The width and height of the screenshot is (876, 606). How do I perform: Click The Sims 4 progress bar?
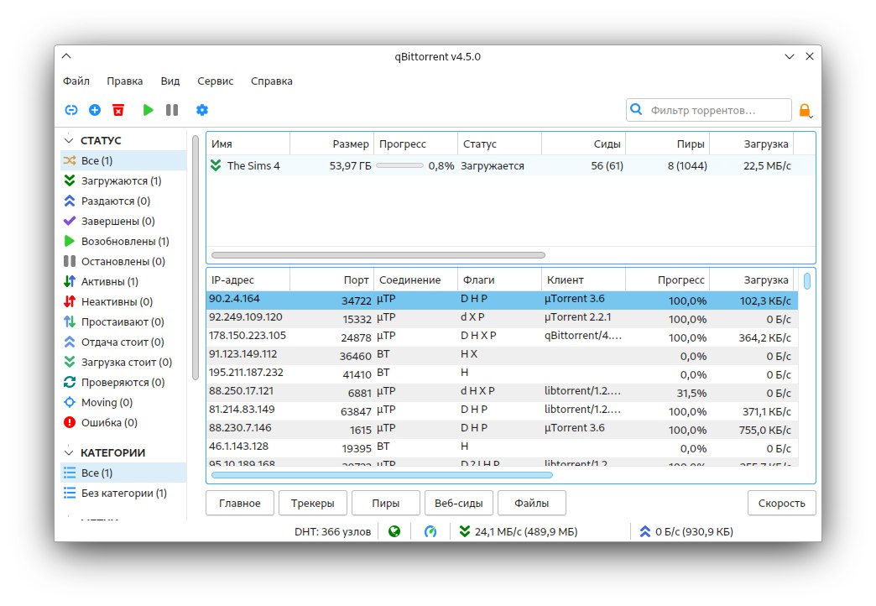click(x=399, y=166)
